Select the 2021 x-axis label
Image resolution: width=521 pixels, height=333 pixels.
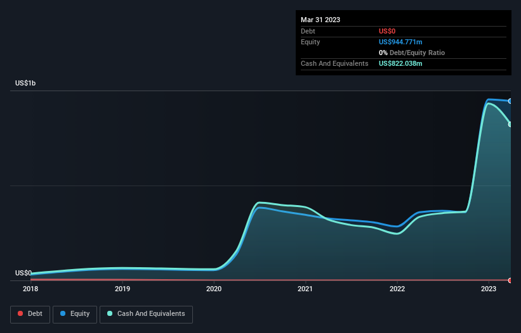(305, 289)
